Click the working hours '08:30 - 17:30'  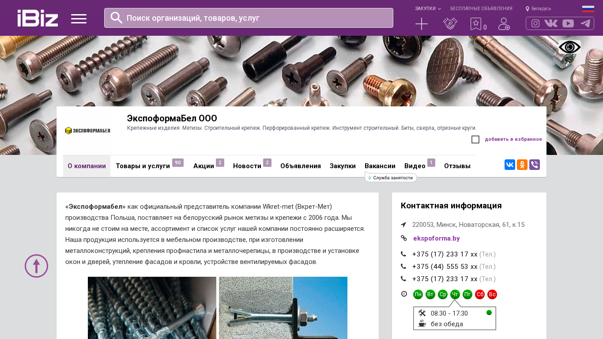point(449,313)
